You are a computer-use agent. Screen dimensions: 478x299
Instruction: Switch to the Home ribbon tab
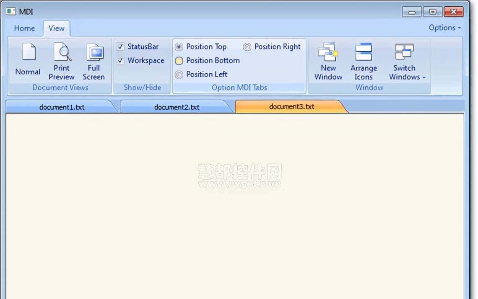click(x=24, y=28)
